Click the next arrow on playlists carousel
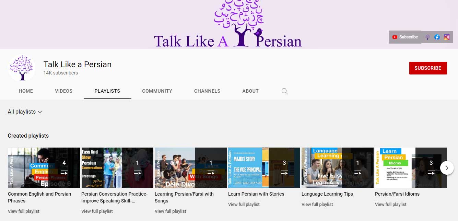 (x=447, y=168)
